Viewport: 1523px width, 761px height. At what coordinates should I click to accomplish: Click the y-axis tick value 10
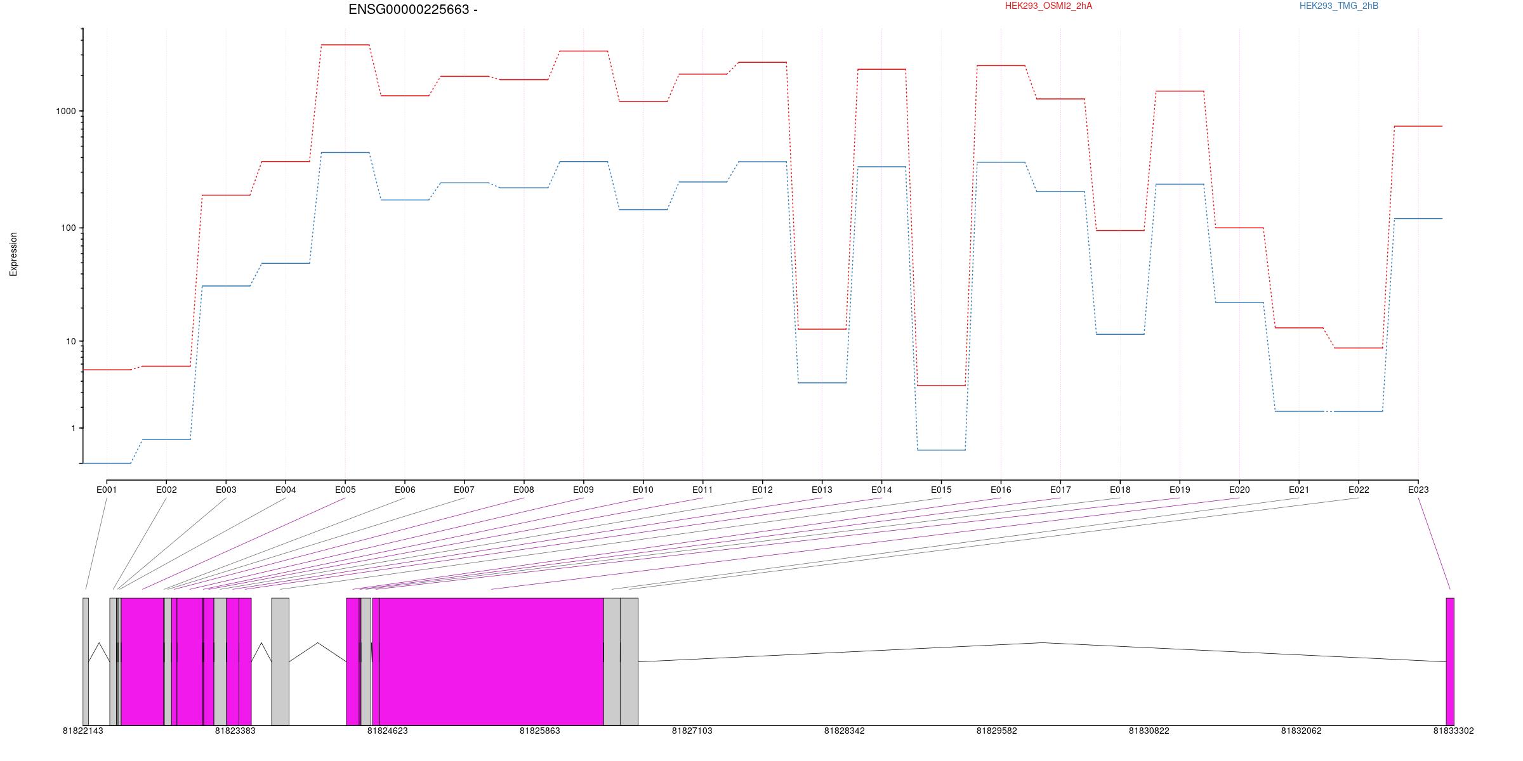click(x=70, y=341)
